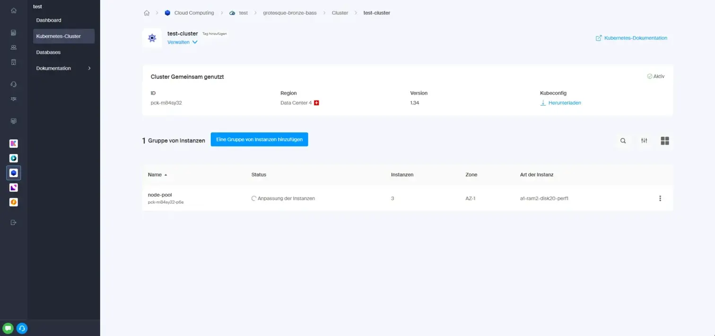Click the logout icon in the sidebar
The width and height of the screenshot is (715, 336).
[13, 222]
